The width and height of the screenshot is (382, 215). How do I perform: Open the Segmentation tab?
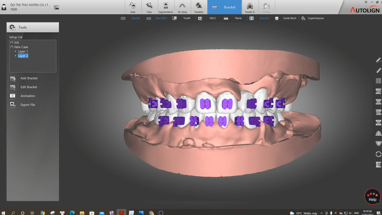pos(166,7)
